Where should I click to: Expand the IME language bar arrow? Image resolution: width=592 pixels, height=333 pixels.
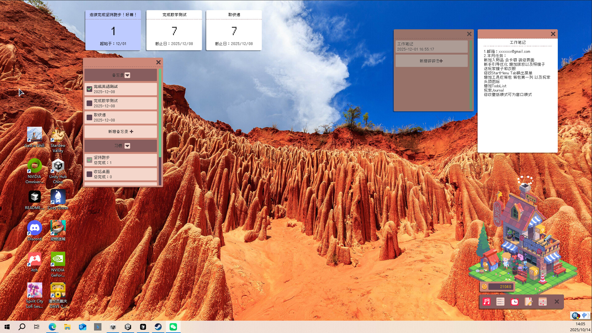tap(589, 315)
